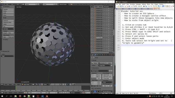The width and height of the screenshot is (175, 98).
Task: Open the Render Presets dropdown
Action: coord(100,71)
